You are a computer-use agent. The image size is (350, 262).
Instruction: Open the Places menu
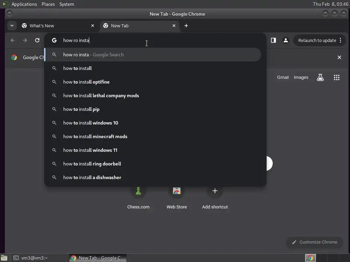[48, 4]
